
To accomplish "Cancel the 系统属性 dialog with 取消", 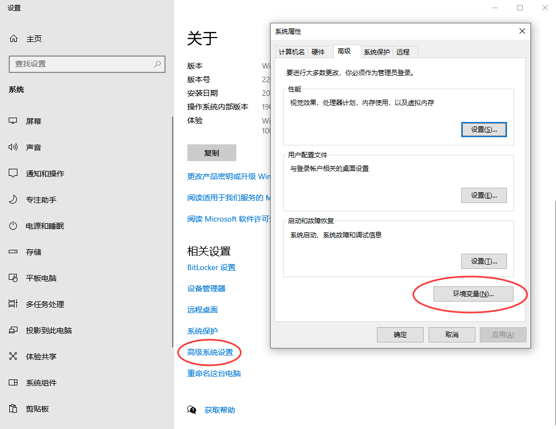I will tap(451, 334).
